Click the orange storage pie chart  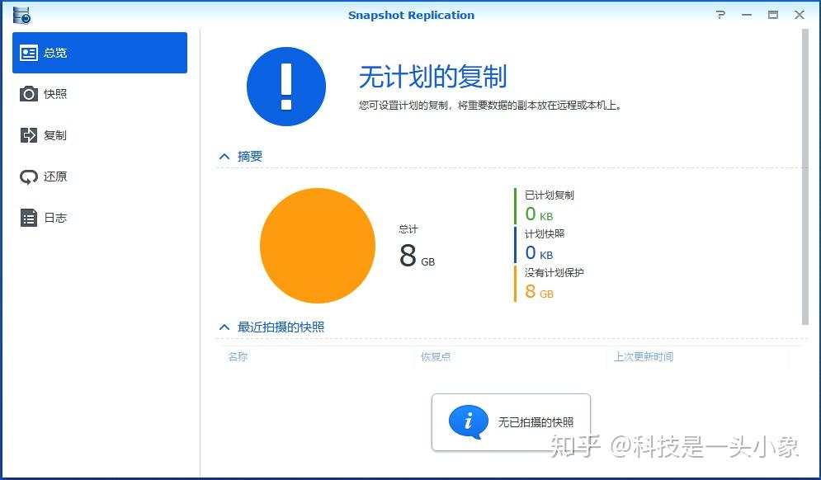coord(318,245)
